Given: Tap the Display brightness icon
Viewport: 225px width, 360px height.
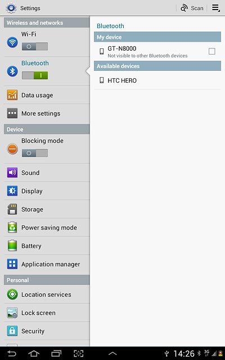Looking at the screenshot, I should point(12,191).
